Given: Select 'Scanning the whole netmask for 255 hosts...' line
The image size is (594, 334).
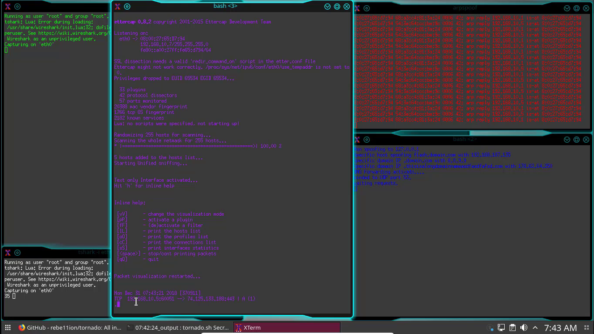Looking at the screenshot, I should point(170,140).
